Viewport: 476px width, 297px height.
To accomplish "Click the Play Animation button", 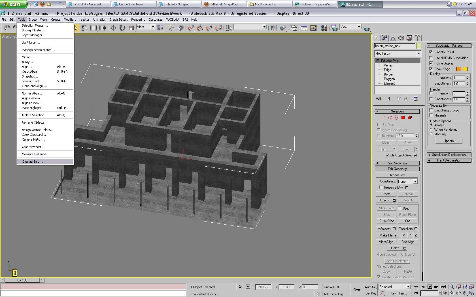I will pos(430,287).
